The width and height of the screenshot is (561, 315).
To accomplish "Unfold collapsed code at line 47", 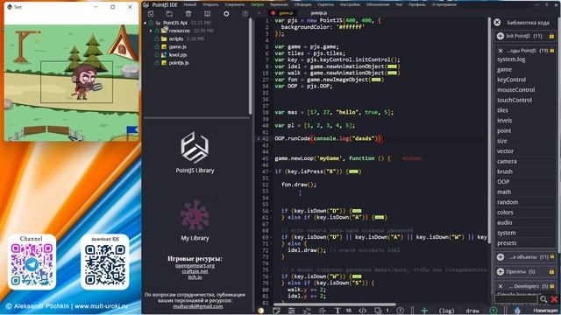I will tap(353, 171).
